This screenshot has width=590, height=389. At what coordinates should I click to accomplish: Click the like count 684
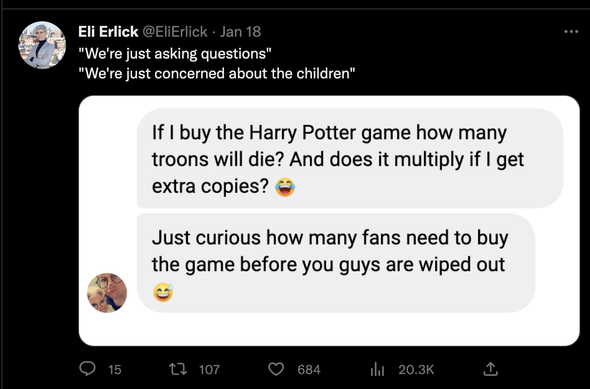[309, 370]
